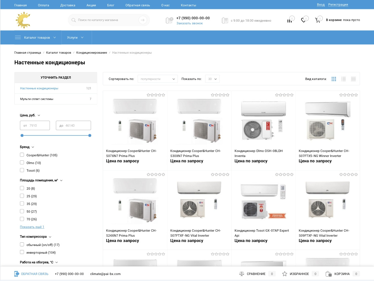Screen dimensions: 374x281
Task: Enable the 20 m² area filter
Action: 22,188
